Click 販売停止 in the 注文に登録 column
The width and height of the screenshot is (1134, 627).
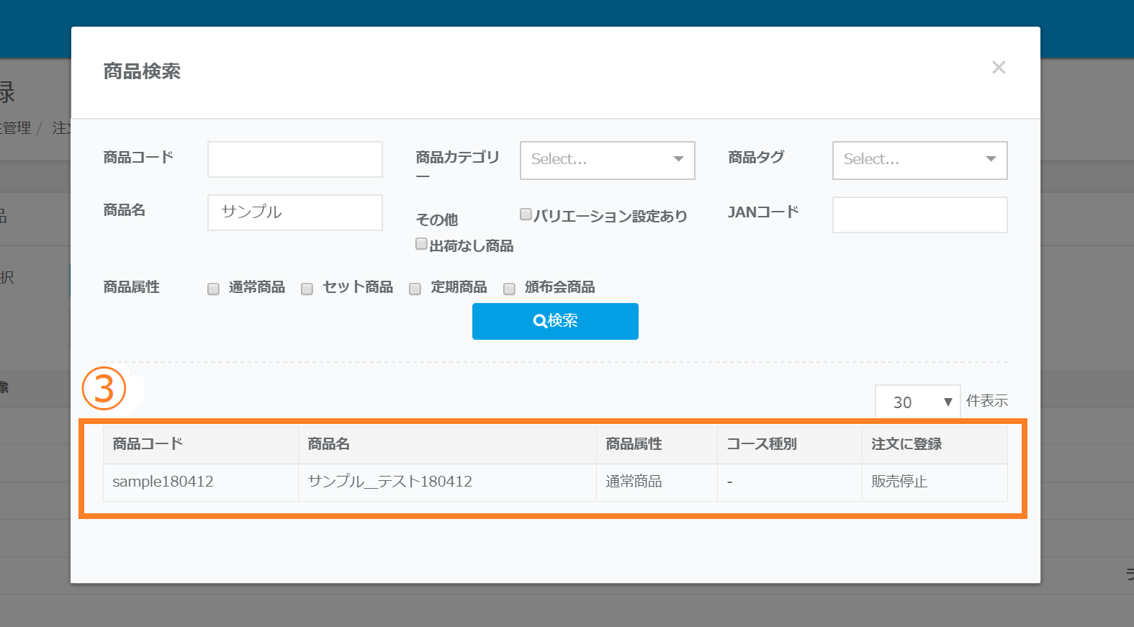[899, 482]
